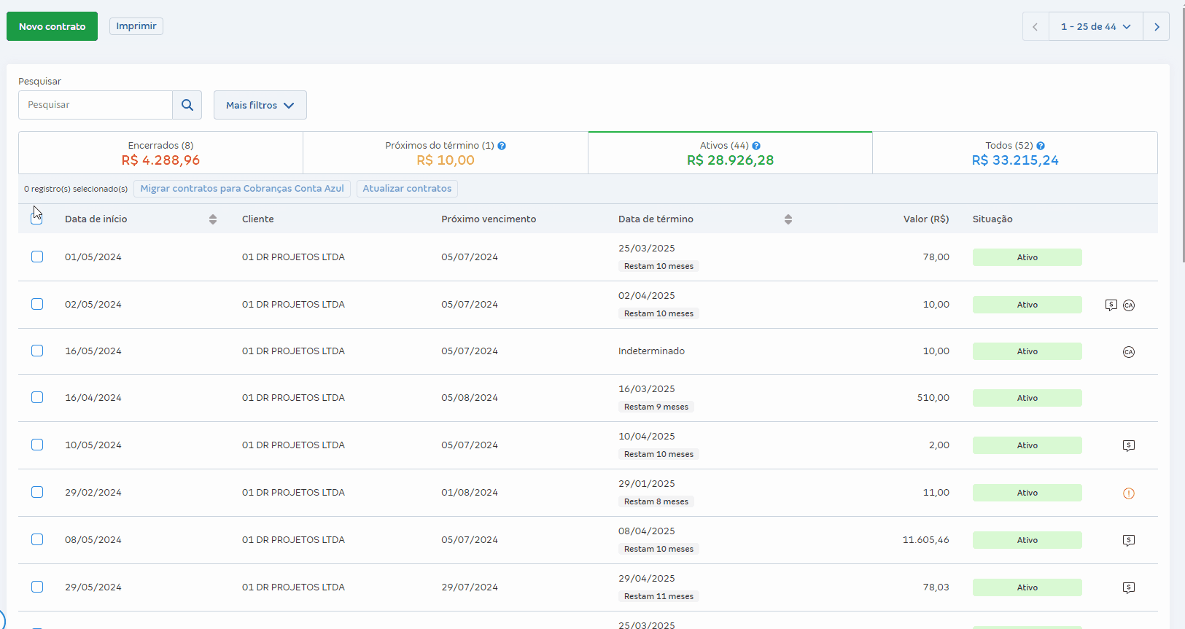The image size is (1185, 629).
Task: Click the orange warning icon on 29/02/2024 row
Action: [1129, 493]
